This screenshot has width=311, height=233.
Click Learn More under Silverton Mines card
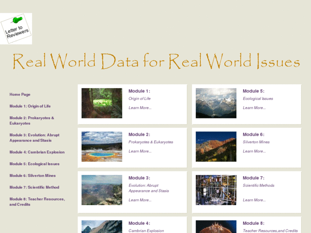(254, 151)
